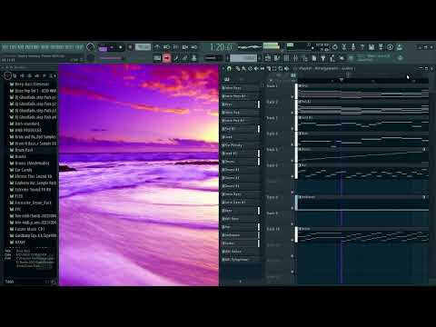Open the EDIT menu
This screenshot has height=327, width=436.
click(x=13, y=47)
